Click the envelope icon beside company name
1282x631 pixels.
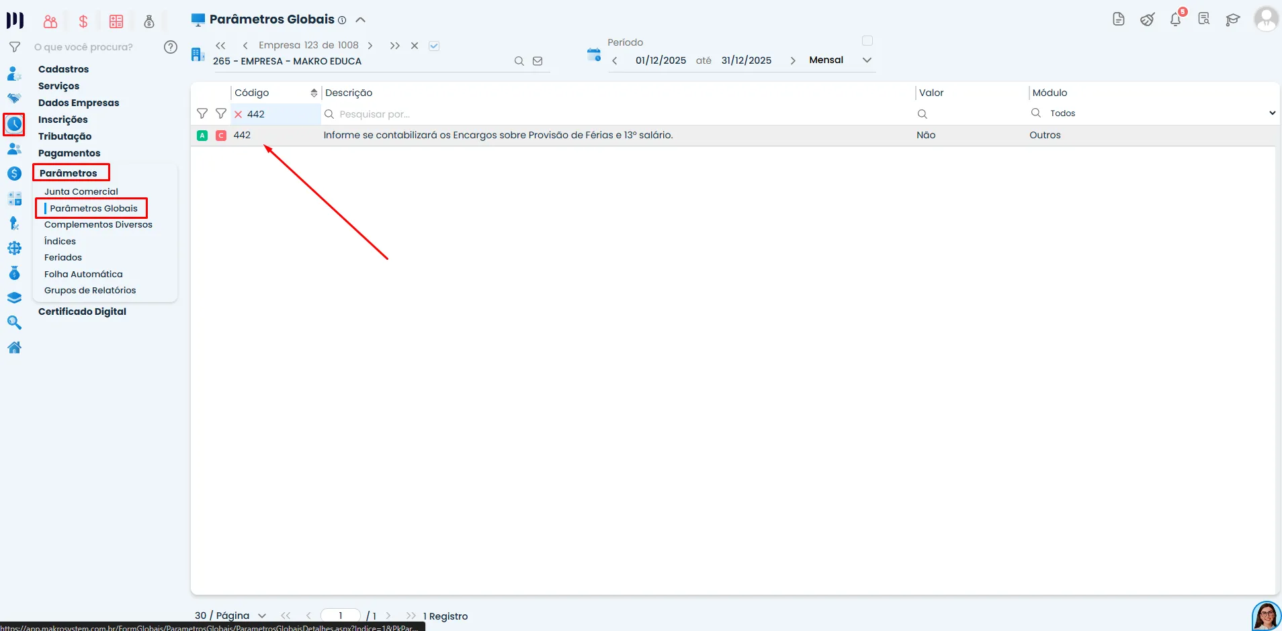click(538, 61)
